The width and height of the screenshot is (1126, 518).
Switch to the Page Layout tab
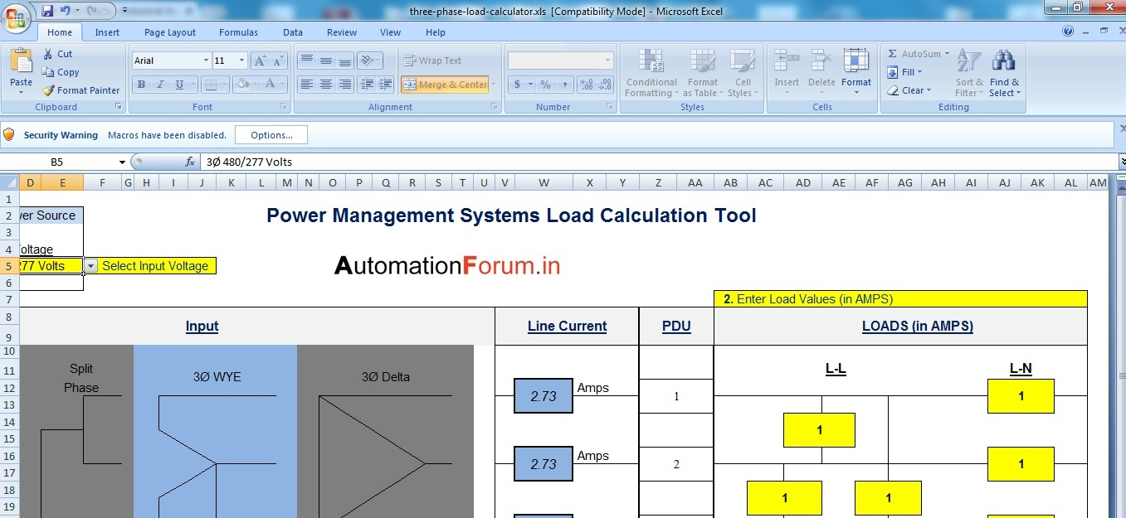point(169,32)
